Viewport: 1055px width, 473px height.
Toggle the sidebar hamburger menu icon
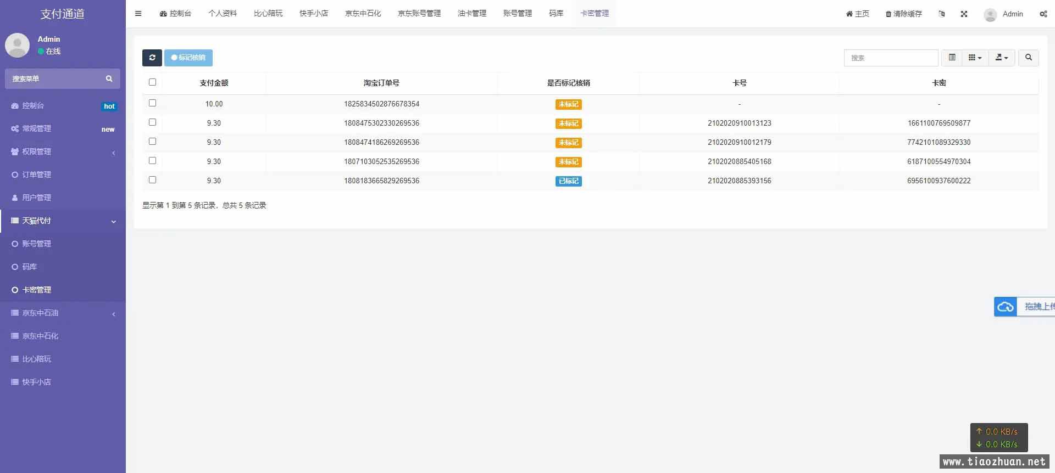138,14
